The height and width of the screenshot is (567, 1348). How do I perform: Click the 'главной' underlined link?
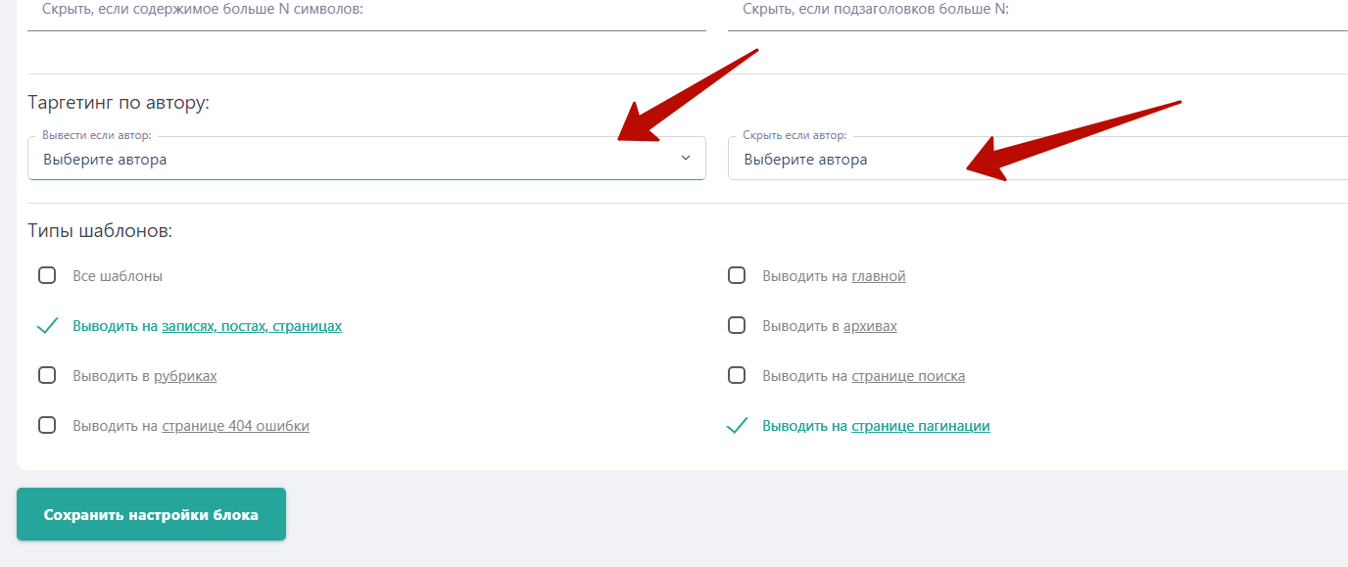pos(879,276)
